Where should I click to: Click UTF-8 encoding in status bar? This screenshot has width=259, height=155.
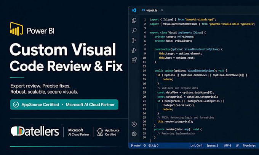point(227,146)
